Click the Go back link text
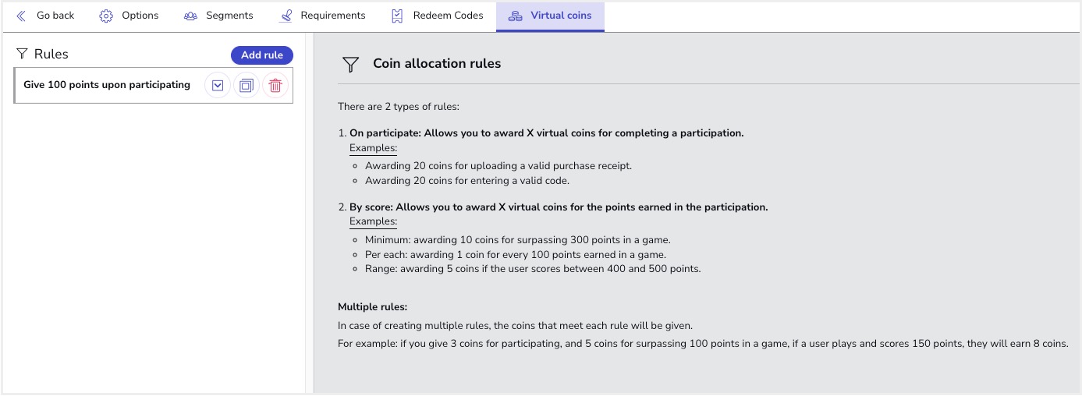Screen dimensions: 1082x396 click(55, 16)
